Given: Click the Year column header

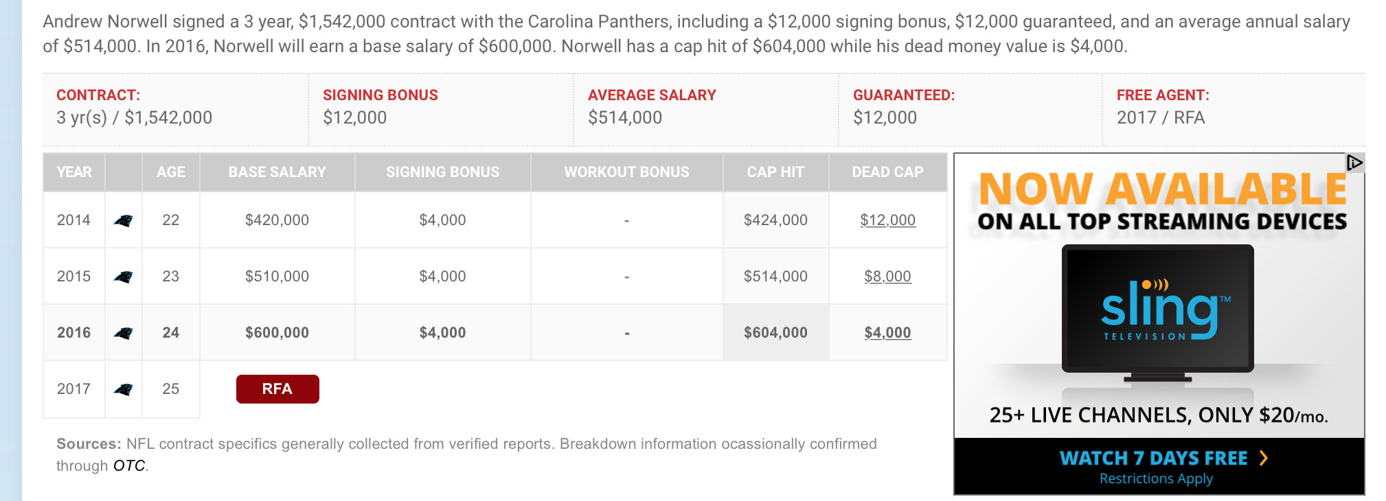Looking at the screenshot, I should [x=74, y=172].
